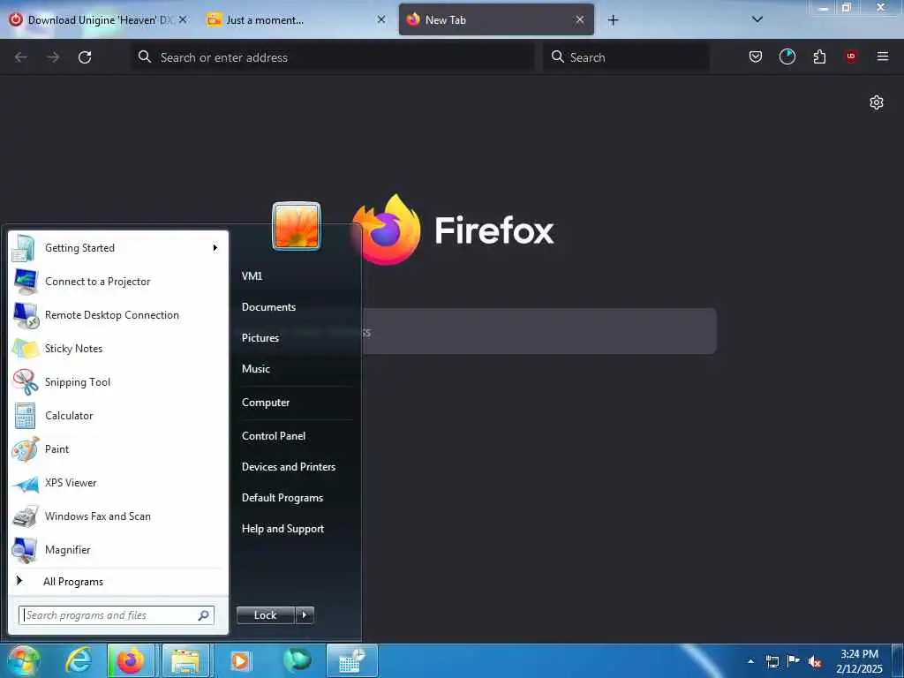Close the Just a moment... tab

click(381, 19)
